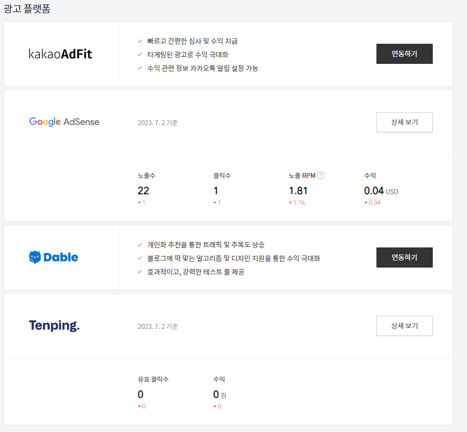The image size is (467, 432).
Task: Open Tenping 상세 보기
Action: 404,326
